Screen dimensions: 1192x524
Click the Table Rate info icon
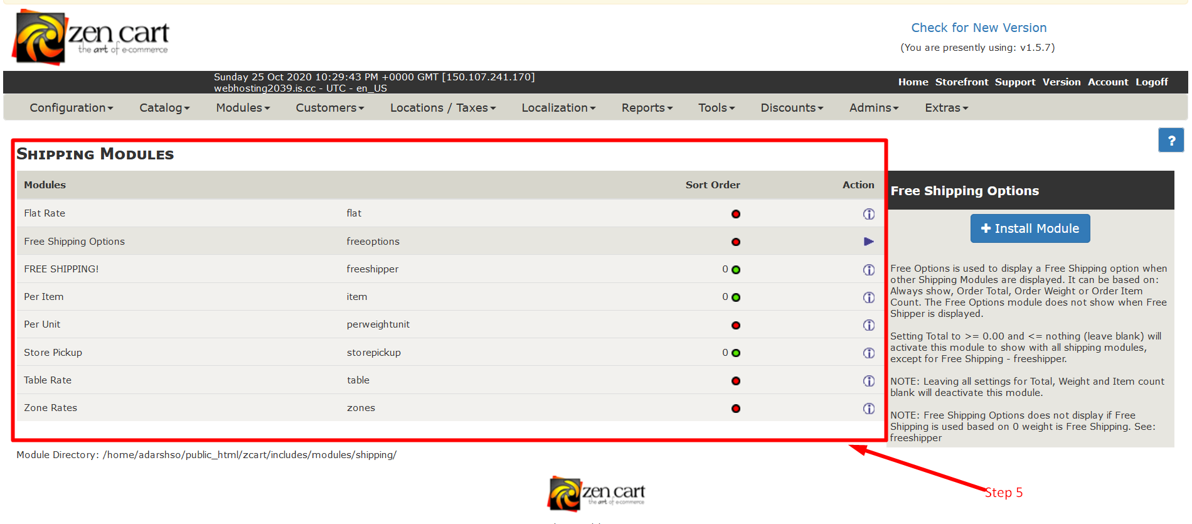868,381
